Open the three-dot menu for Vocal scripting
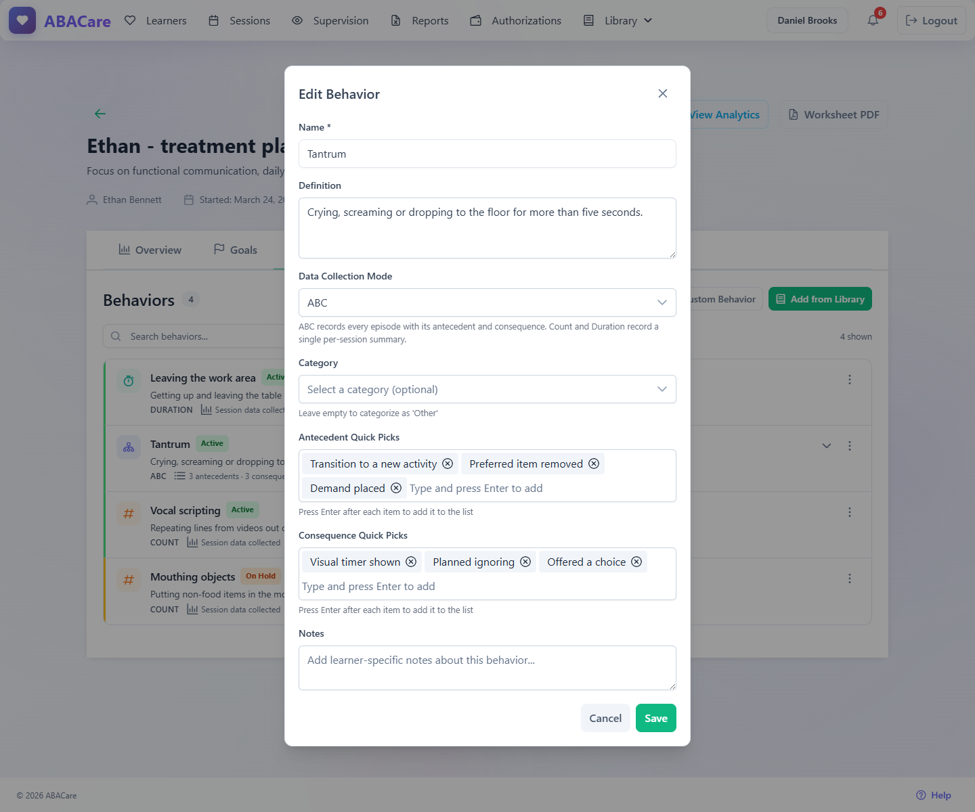 click(x=850, y=512)
